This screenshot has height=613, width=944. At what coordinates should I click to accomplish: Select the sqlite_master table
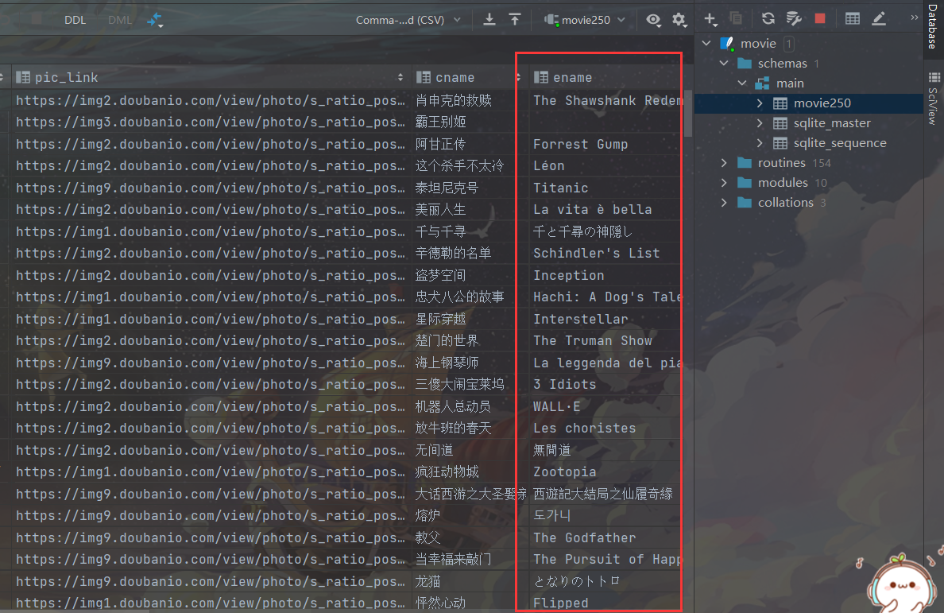[832, 123]
